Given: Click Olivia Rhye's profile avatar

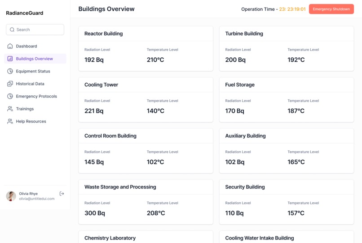Looking at the screenshot, I should 11,196.
